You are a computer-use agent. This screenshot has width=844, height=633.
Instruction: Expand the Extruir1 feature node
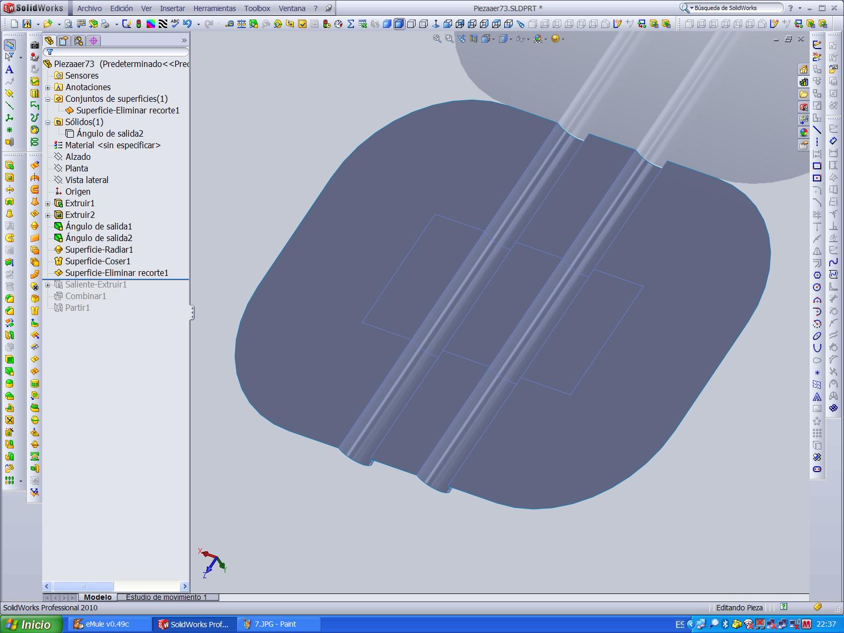coord(48,204)
